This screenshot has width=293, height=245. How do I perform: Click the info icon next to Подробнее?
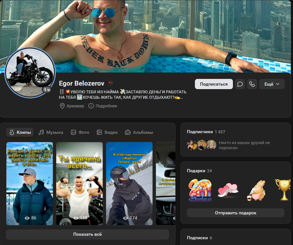click(90, 106)
